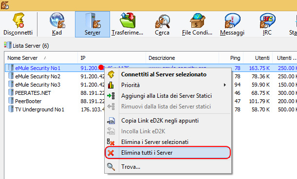
Task: Open the Messaggi toolbar section
Action: click(232, 24)
